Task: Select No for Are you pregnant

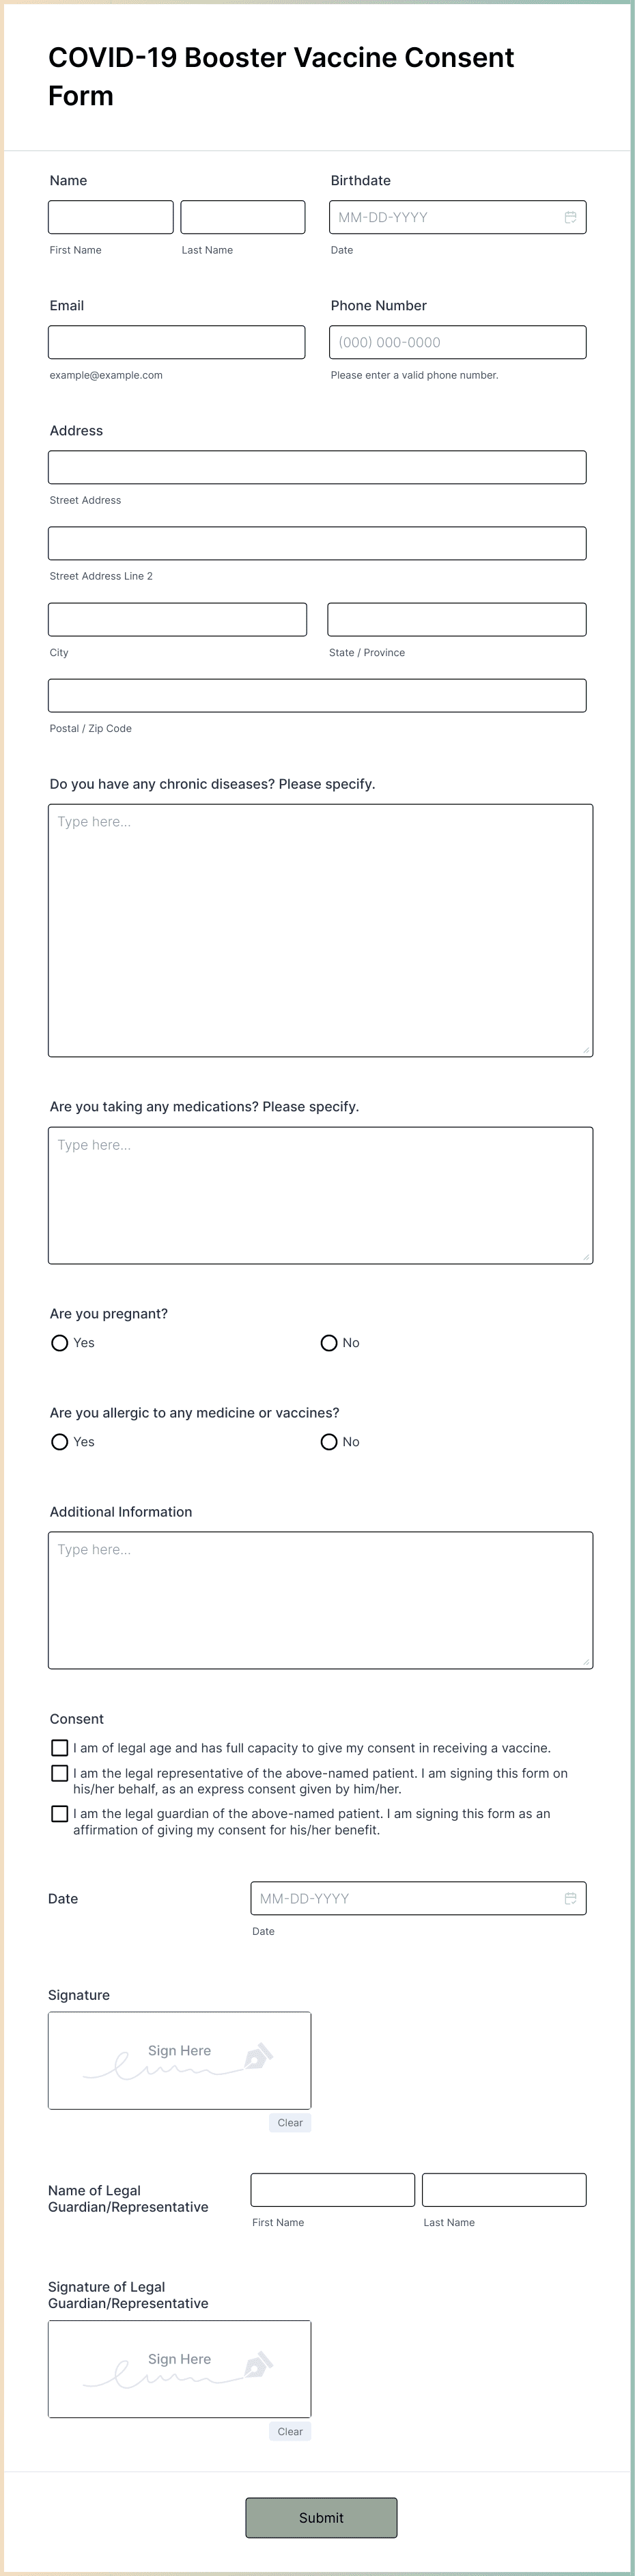Action: click(328, 1343)
